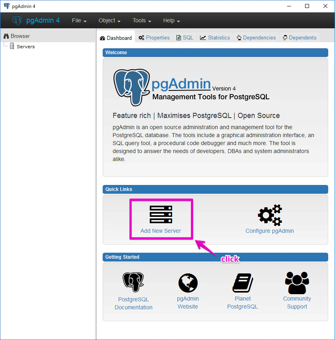Viewport: 335px width, 340px height.
Task: Click the 'Feature rich | Maximises PostgreSQL' tagline
Action: 196,116
